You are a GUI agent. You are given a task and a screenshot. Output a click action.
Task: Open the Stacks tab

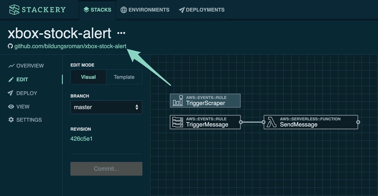click(x=97, y=10)
